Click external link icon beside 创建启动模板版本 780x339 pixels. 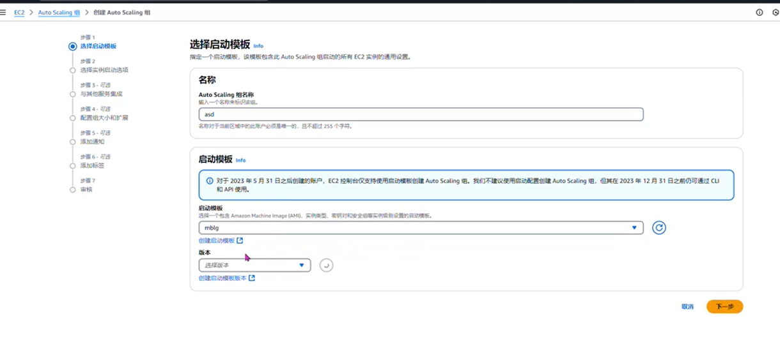[x=252, y=278]
